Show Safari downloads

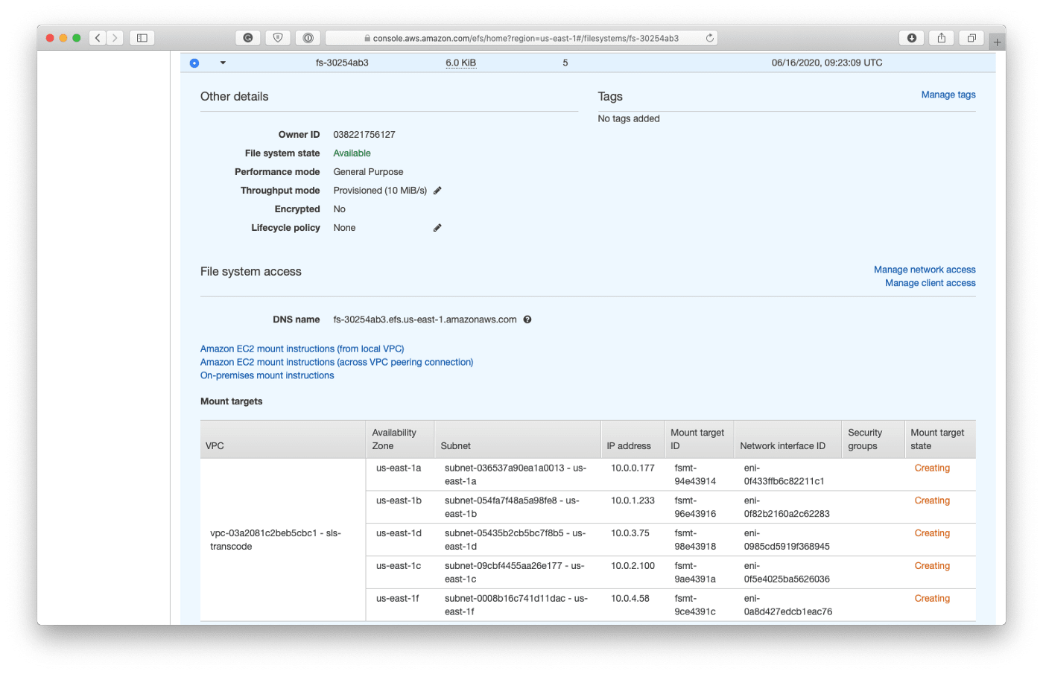912,38
